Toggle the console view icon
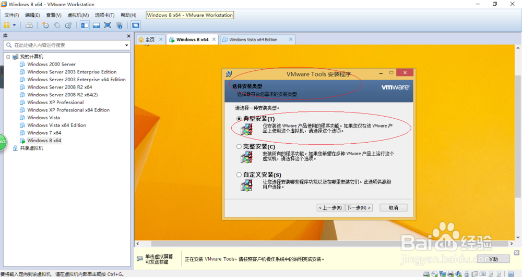 (136, 25)
